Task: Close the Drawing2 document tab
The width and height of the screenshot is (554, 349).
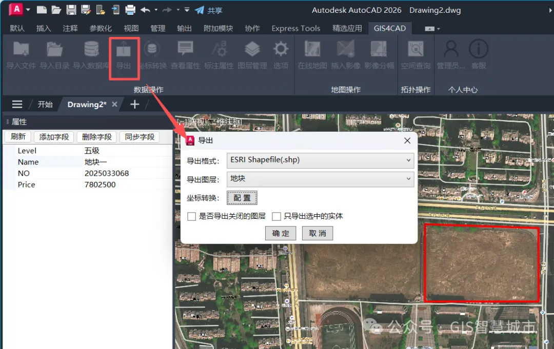Action: click(114, 104)
